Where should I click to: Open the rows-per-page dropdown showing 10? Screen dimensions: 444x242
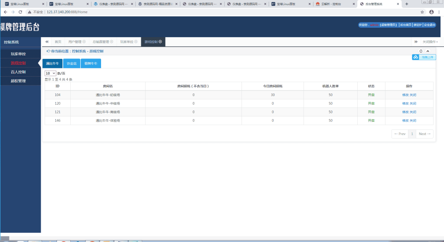[x=50, y=74]
